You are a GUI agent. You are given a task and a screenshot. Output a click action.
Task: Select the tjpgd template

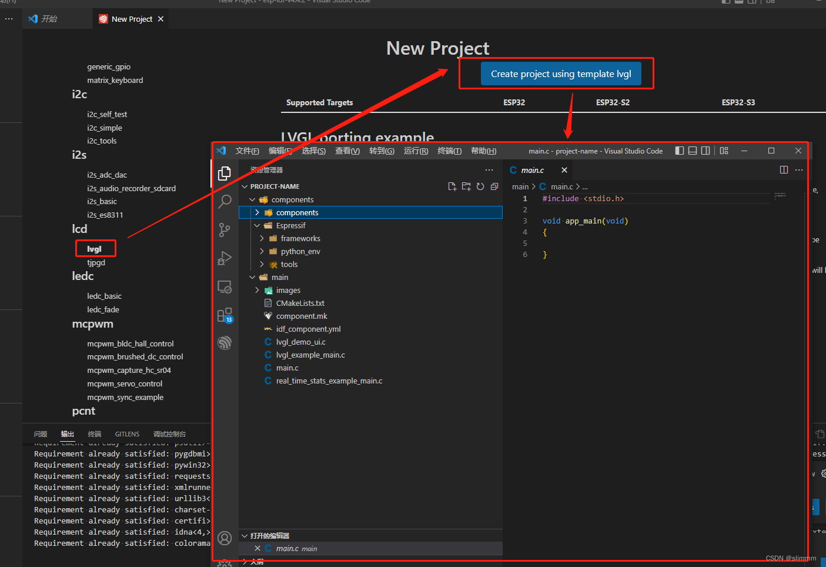click(x=96, y=262)
